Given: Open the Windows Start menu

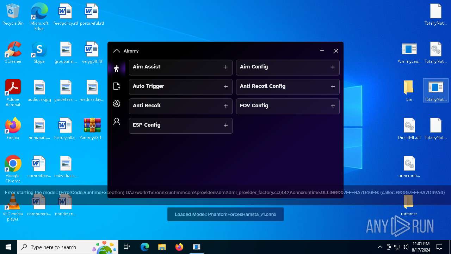Looking at the screenshot, I should tap(8, 247).
